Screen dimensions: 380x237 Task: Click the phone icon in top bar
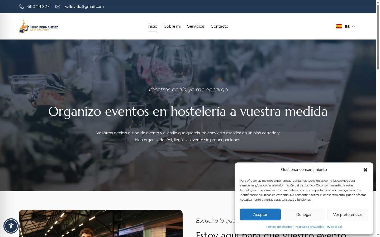[x=22, y=7]
